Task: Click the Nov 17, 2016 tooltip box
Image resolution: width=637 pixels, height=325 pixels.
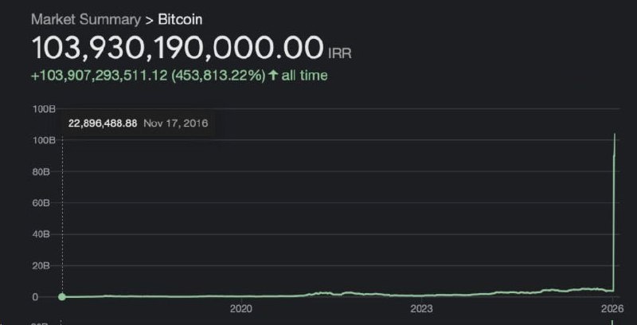Action: tap(138, 123)
